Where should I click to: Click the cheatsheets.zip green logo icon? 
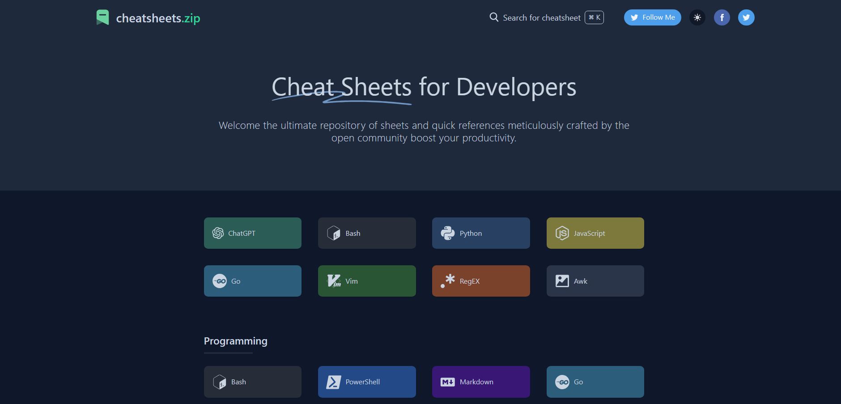(x=102, y=17)
